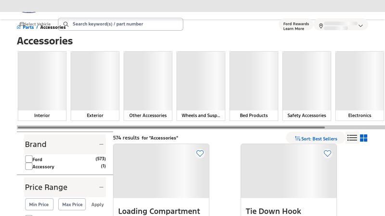Click the dealer location pin icon
Screen dimensions: 385x216
(321, 26)
